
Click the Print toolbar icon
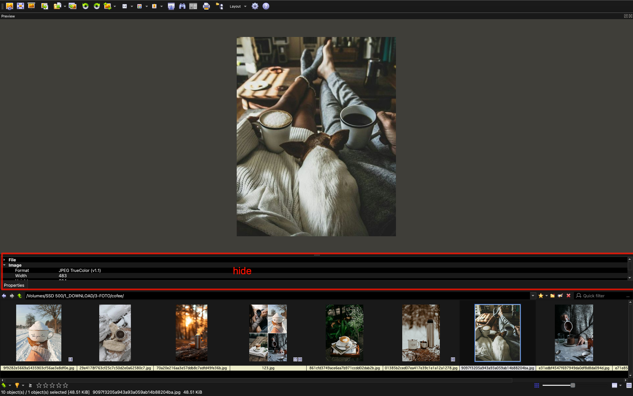coord(206,6)
